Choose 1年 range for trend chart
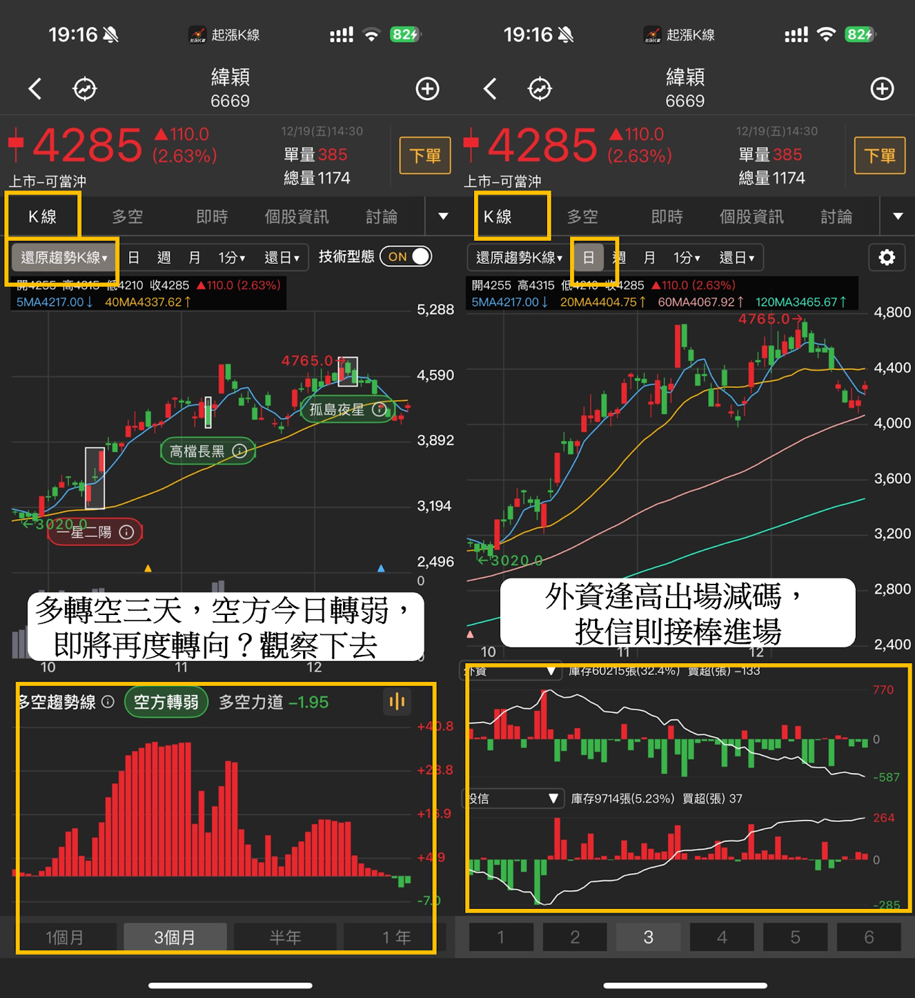The height and width of the screenshot is (998, 915). coord(395,937)
